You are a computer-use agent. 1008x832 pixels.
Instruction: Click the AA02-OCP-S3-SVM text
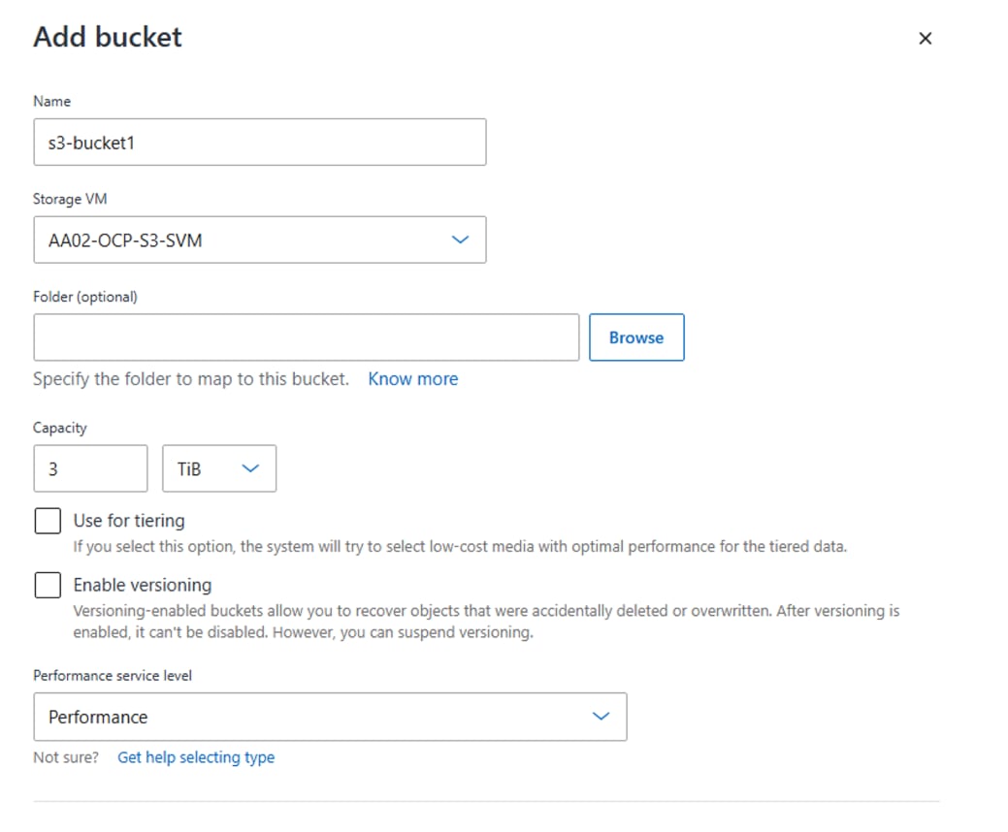point(125,240)
